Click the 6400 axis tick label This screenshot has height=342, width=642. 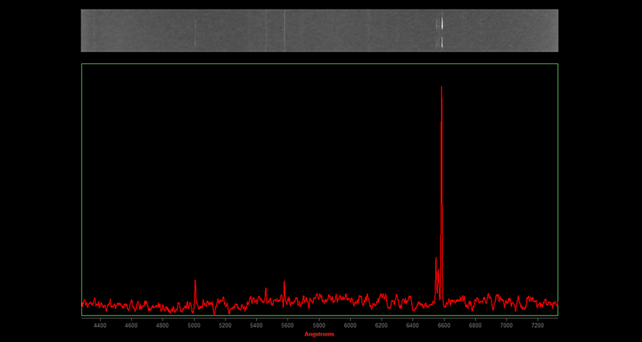click(412, 325)
